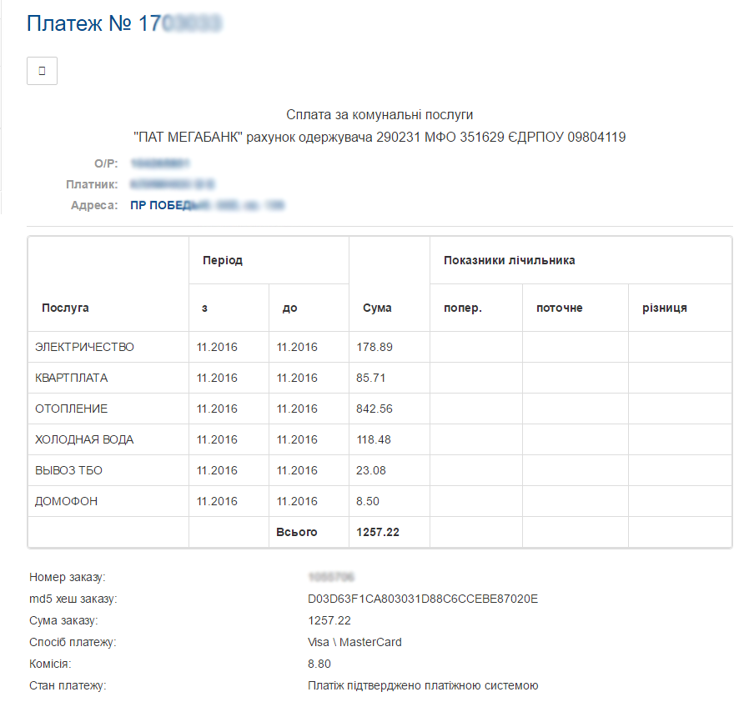The width and height of the screenshot is (754, 702).
Task: Click the total amount 1257.22 in the Всього row
Action: [377, 532]
